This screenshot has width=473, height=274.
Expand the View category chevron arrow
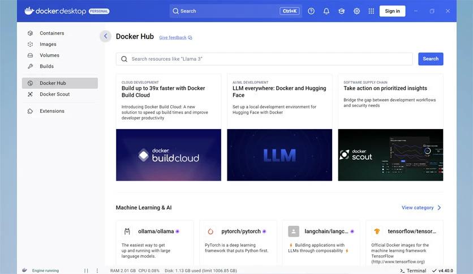click(x=439, y=208)
